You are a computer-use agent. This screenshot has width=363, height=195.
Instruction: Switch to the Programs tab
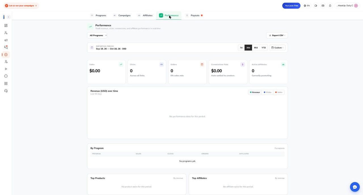98,15
